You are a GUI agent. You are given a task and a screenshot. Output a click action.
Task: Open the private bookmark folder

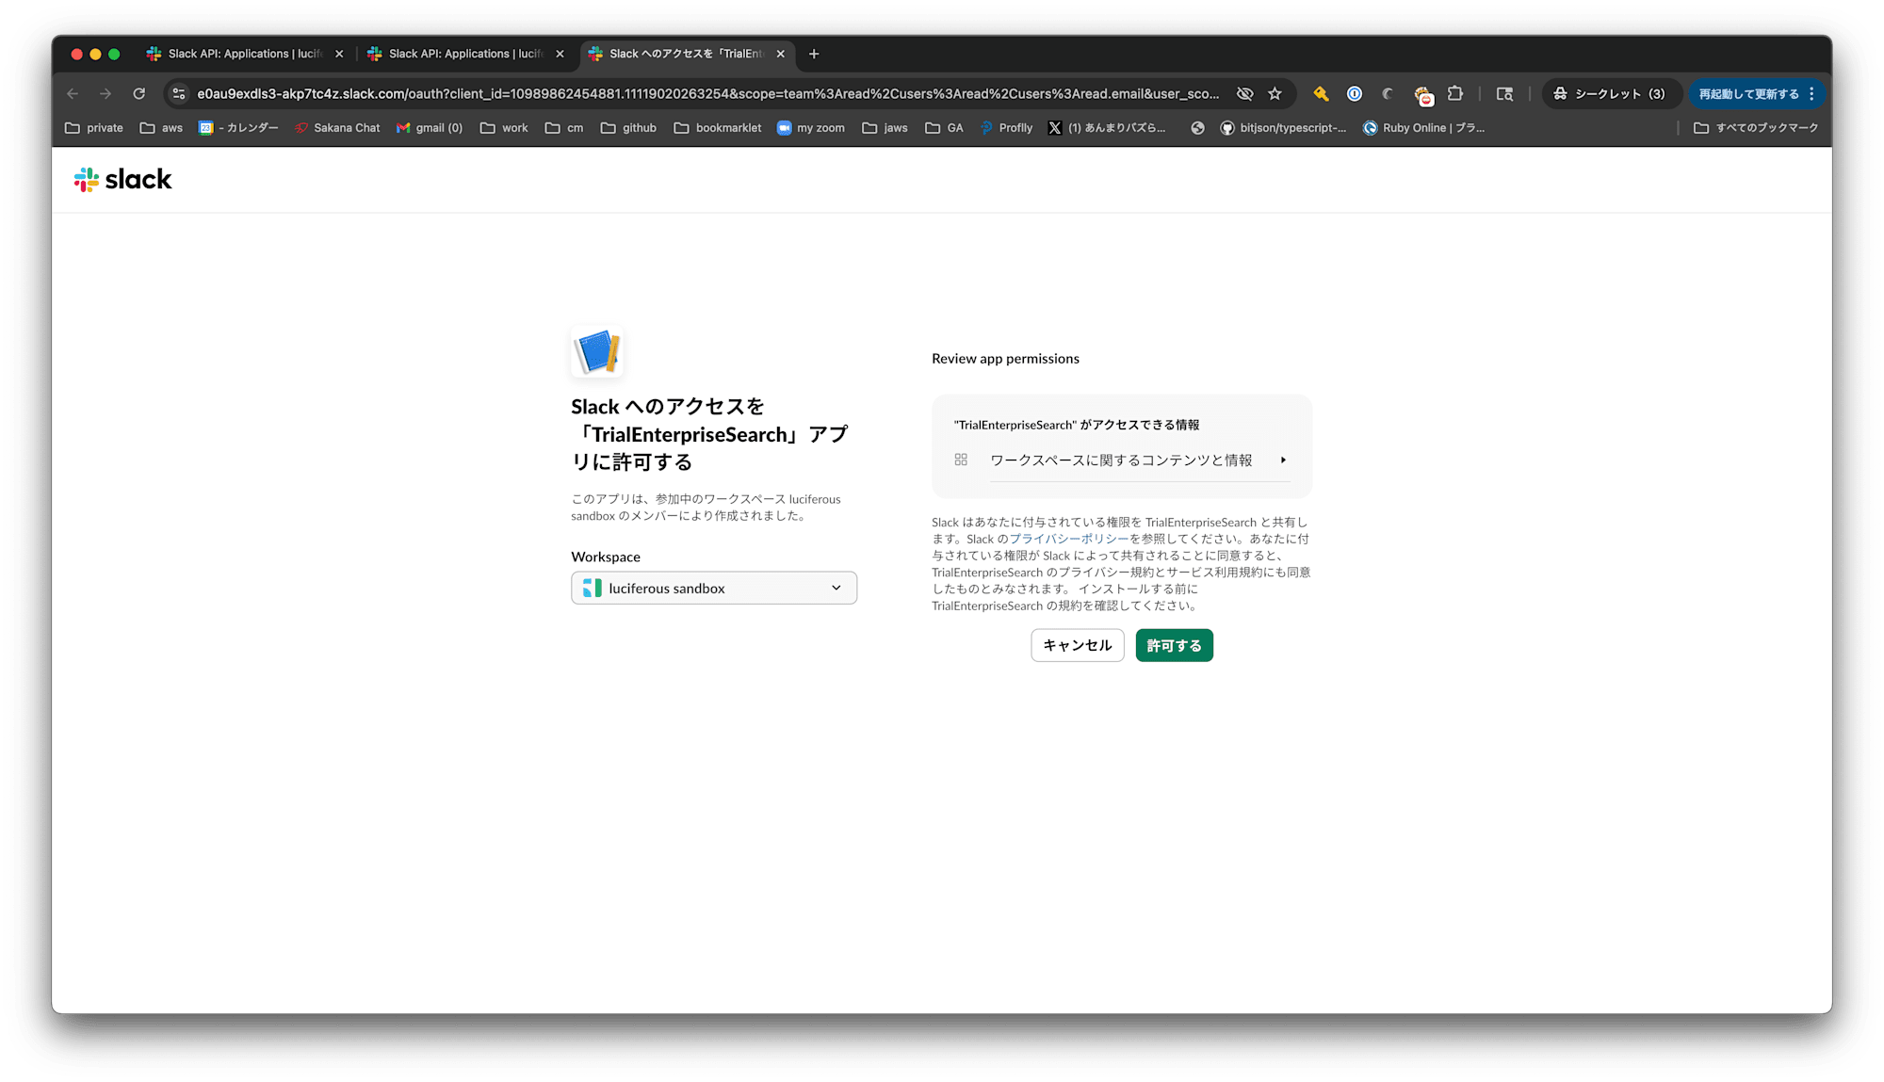point(94,127)
